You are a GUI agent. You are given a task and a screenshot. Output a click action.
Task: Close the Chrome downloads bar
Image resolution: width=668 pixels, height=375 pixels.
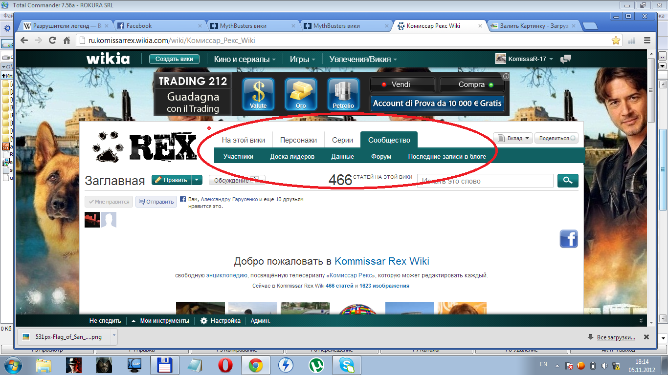[646, 337]
